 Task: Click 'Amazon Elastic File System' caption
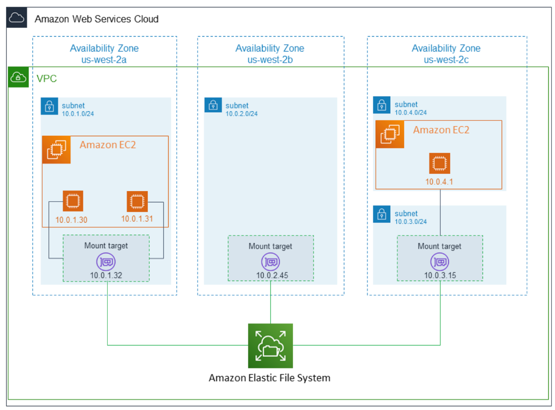point(270,378)
